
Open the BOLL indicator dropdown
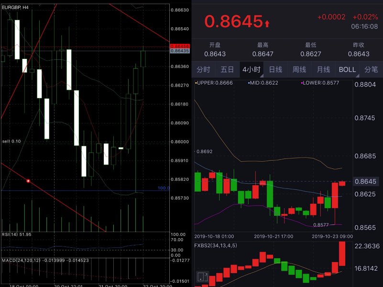[347, 69]
